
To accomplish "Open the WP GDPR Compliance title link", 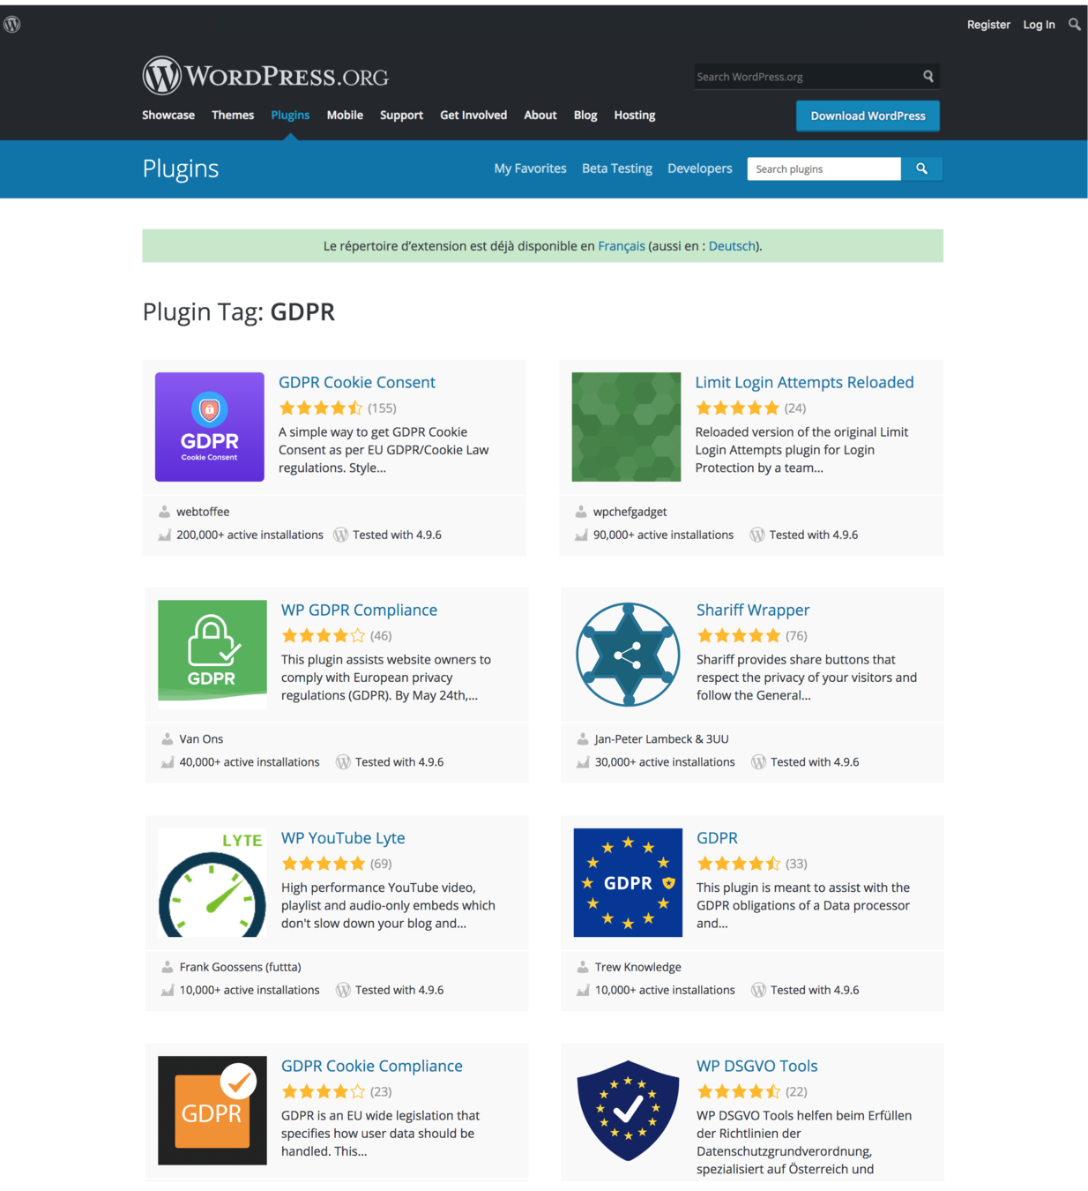I will (359, 610).
